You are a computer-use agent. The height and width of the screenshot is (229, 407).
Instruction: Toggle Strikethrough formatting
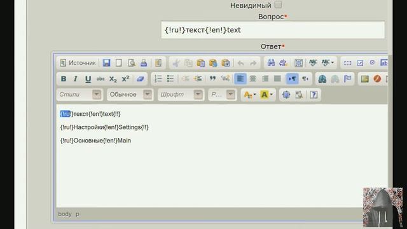pos(100,79)
